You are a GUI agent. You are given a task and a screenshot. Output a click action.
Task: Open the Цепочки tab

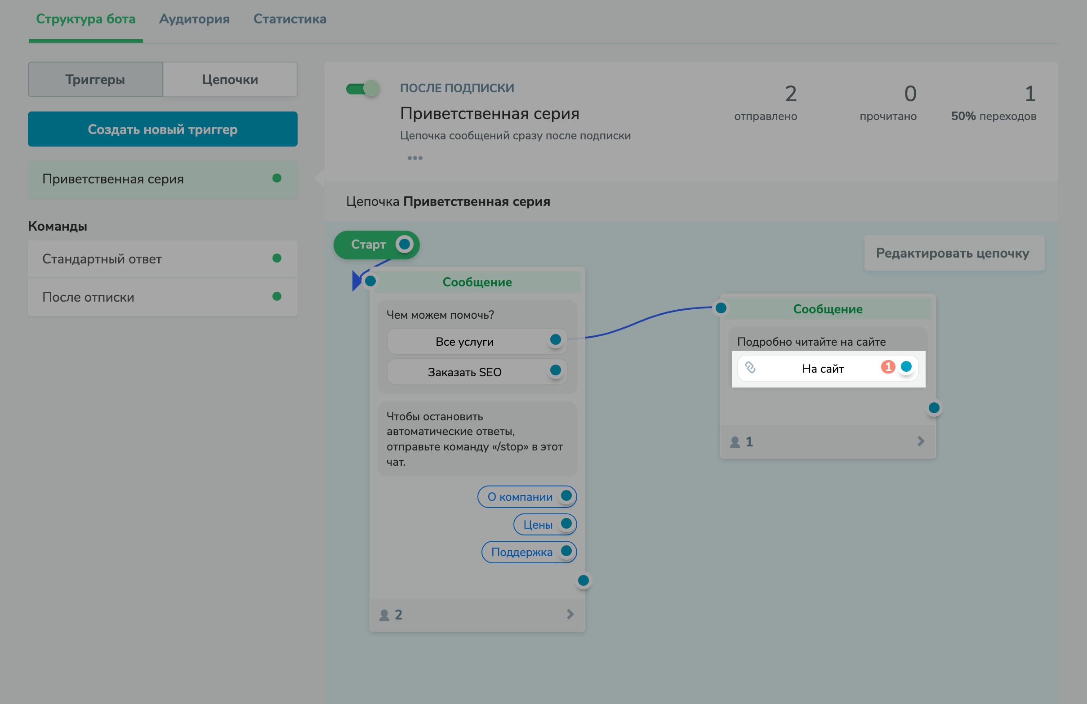230,80
